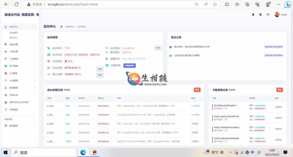Screen dimensions: 293x157
Task: Click the 数据管理 list icon
Action: coord(6,88)
